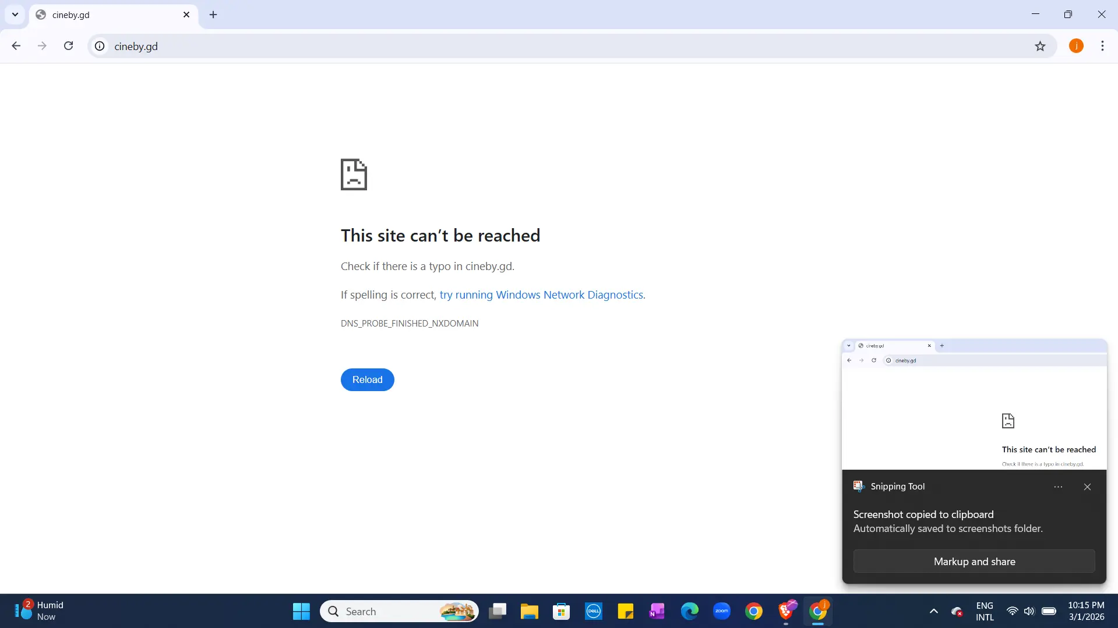
Task: Click the taskbar Search box
Action: [x=399, y=611]
